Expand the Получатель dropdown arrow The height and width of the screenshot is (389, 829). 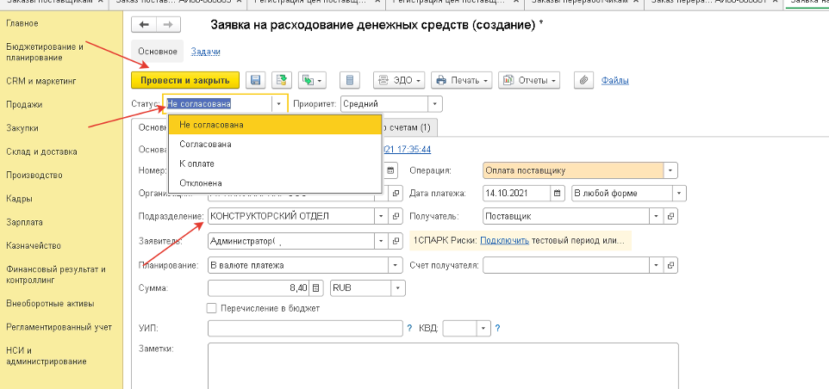click(x=657, y=216)
